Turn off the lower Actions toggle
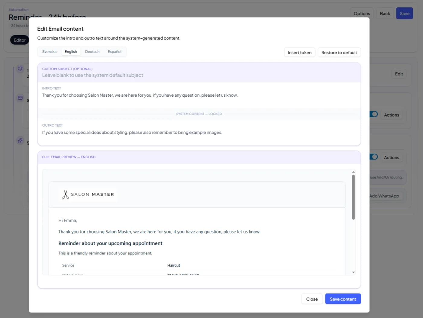The height and width of the screenshot is (318, 423). click(374, 157)
